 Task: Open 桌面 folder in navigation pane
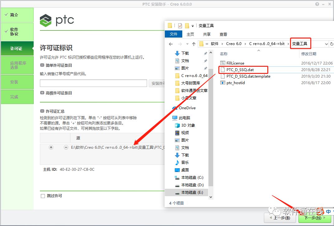pyautogui.click(x=182, y=170)
